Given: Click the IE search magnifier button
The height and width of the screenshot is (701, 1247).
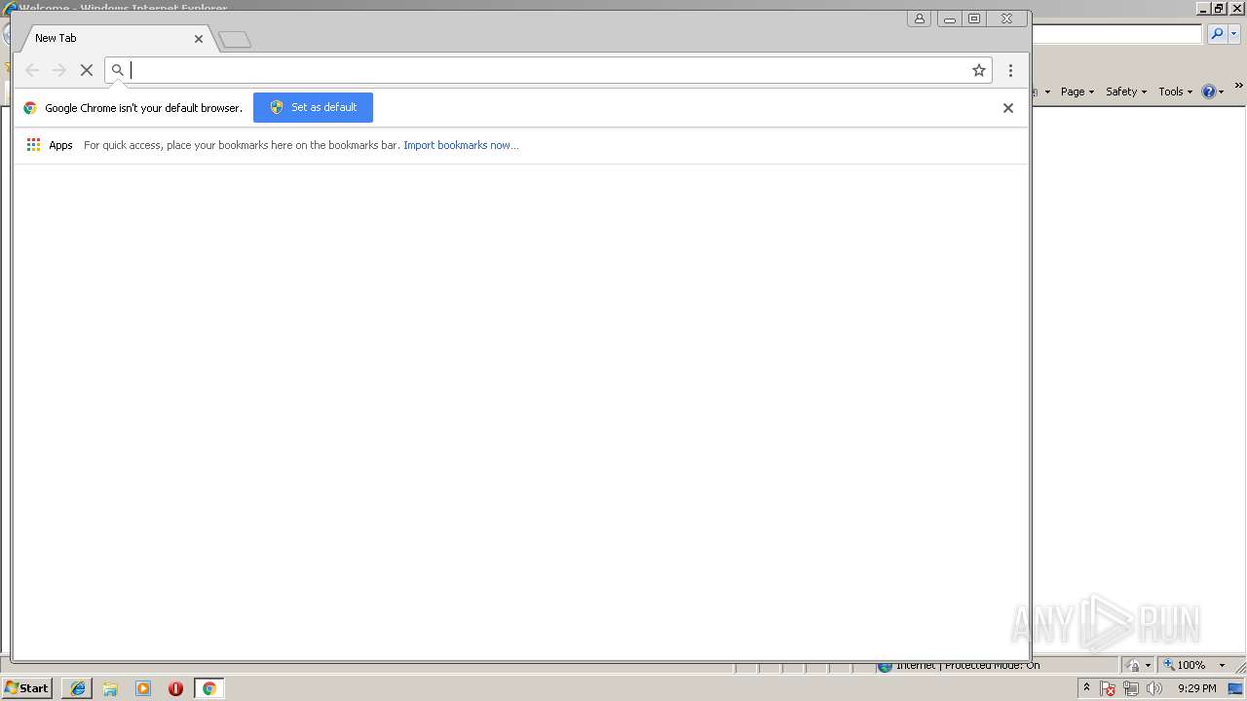Looking at the screenshot, I should pyautogui.click(x=1217, y=34).
